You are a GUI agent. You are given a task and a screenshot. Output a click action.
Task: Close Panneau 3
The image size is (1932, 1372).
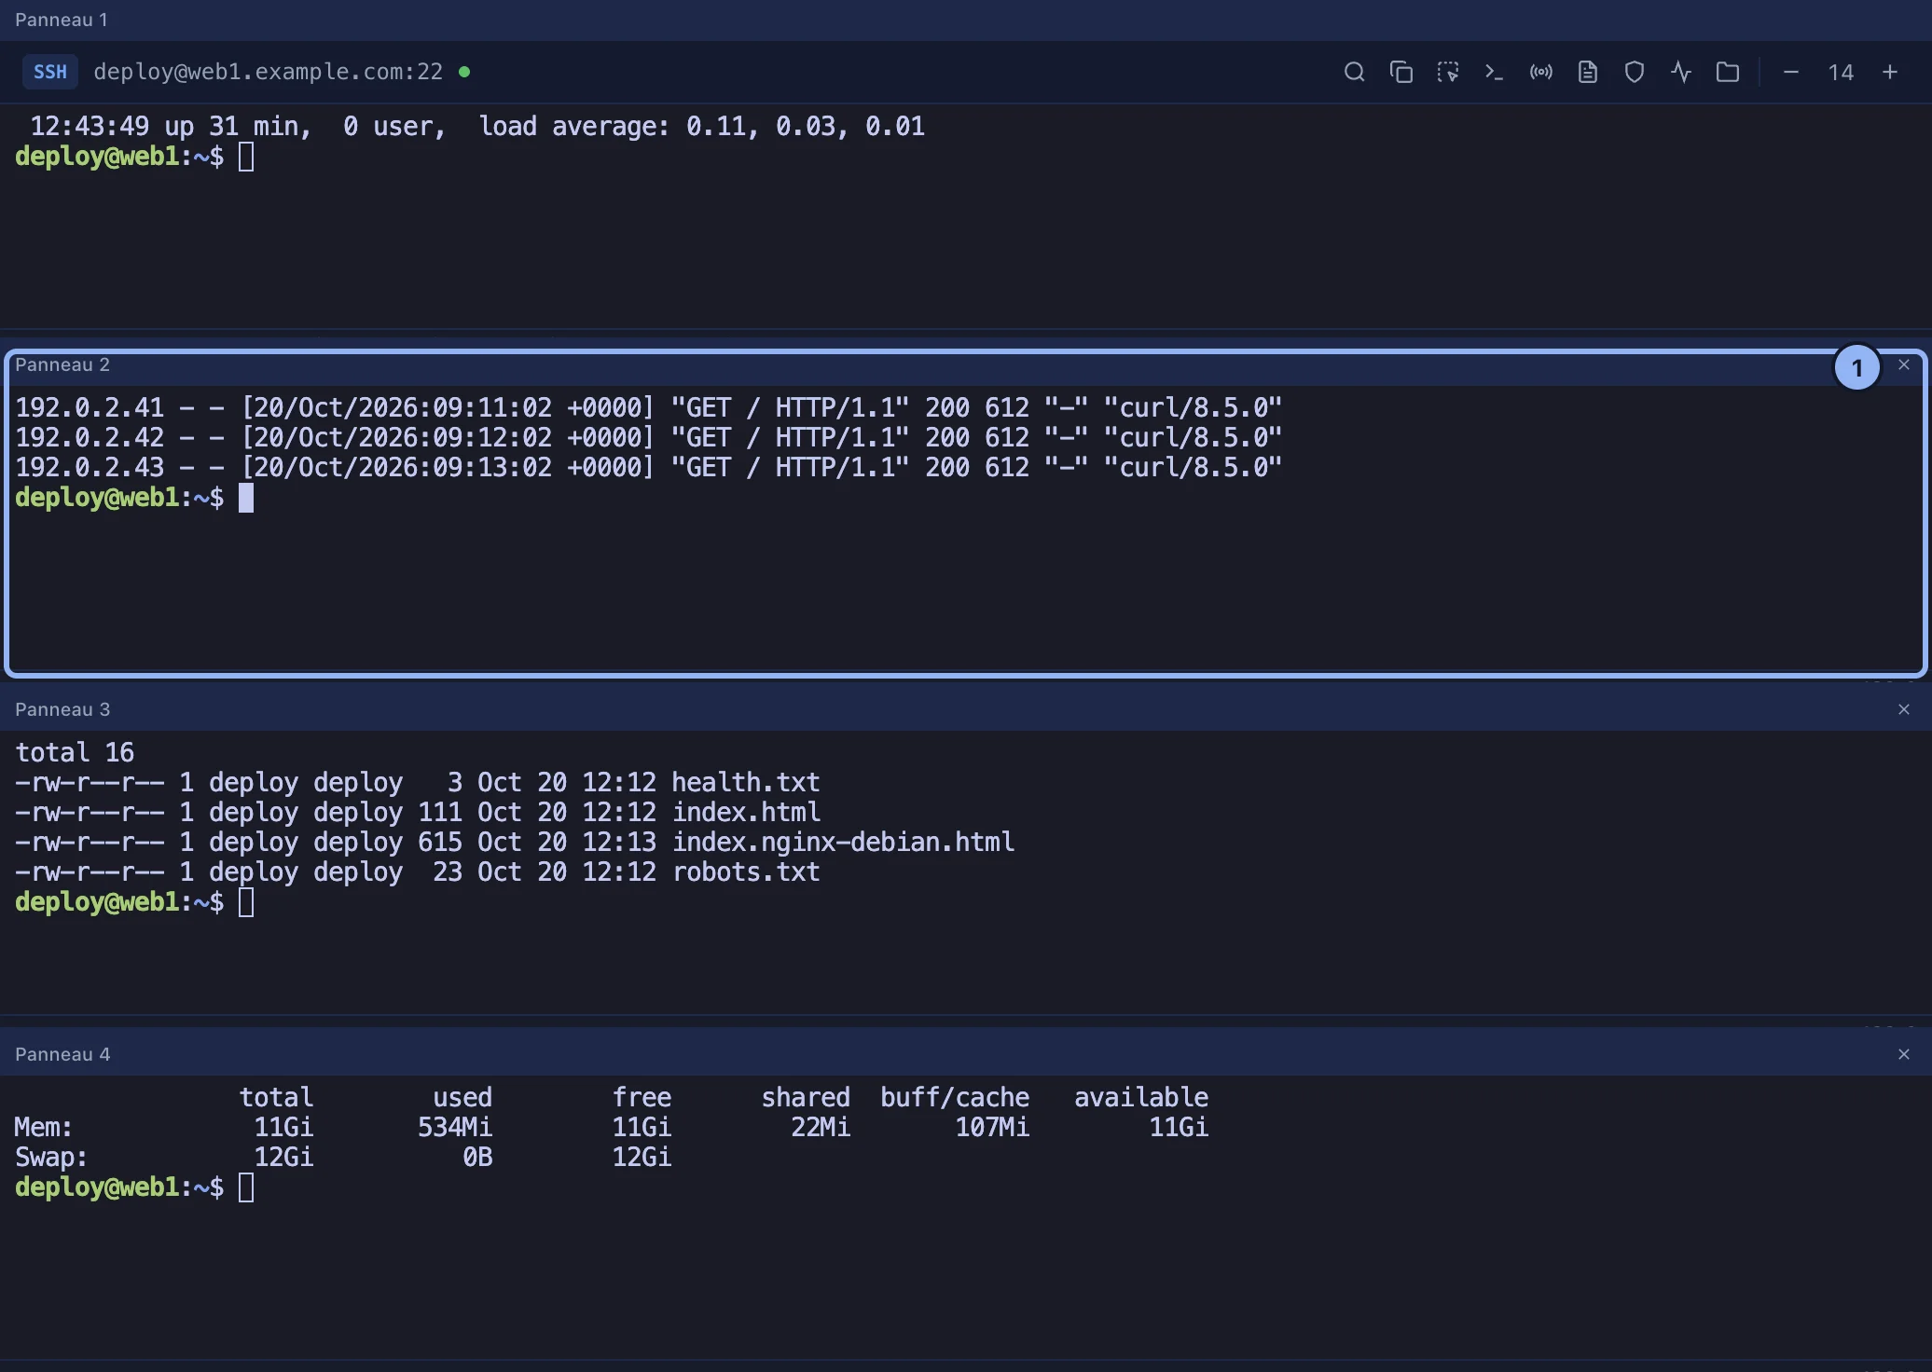pos(1904,709)
